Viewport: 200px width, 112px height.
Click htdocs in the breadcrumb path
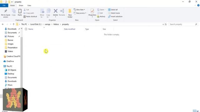click(x=56, y=24)
